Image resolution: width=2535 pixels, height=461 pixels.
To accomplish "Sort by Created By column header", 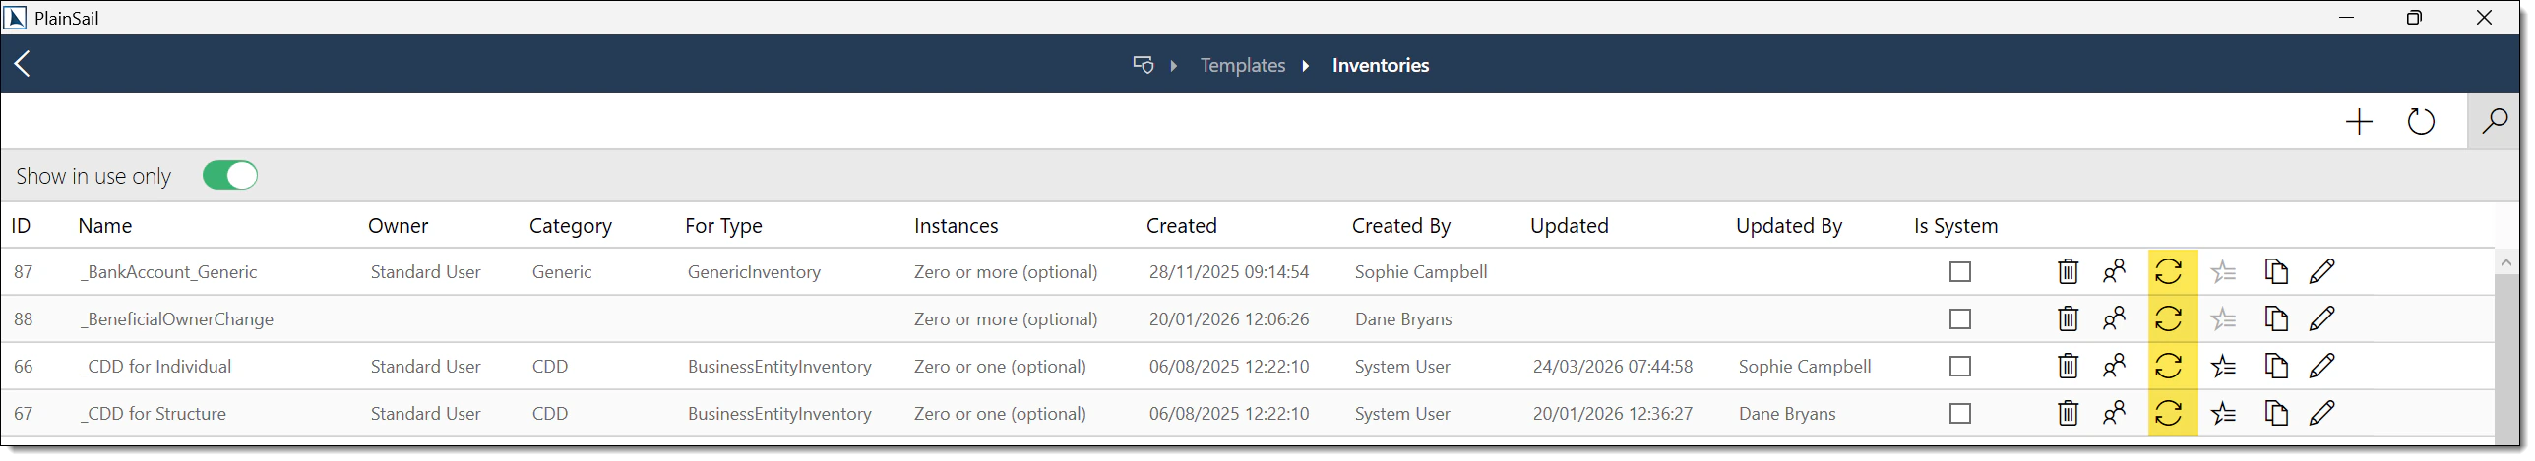I will pos(1401,226).
